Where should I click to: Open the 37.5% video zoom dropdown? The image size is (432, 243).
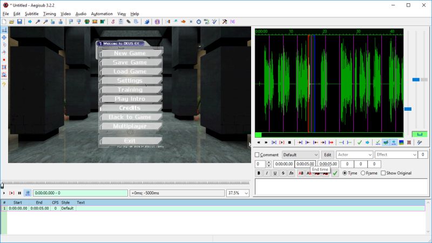coord(238,193)
